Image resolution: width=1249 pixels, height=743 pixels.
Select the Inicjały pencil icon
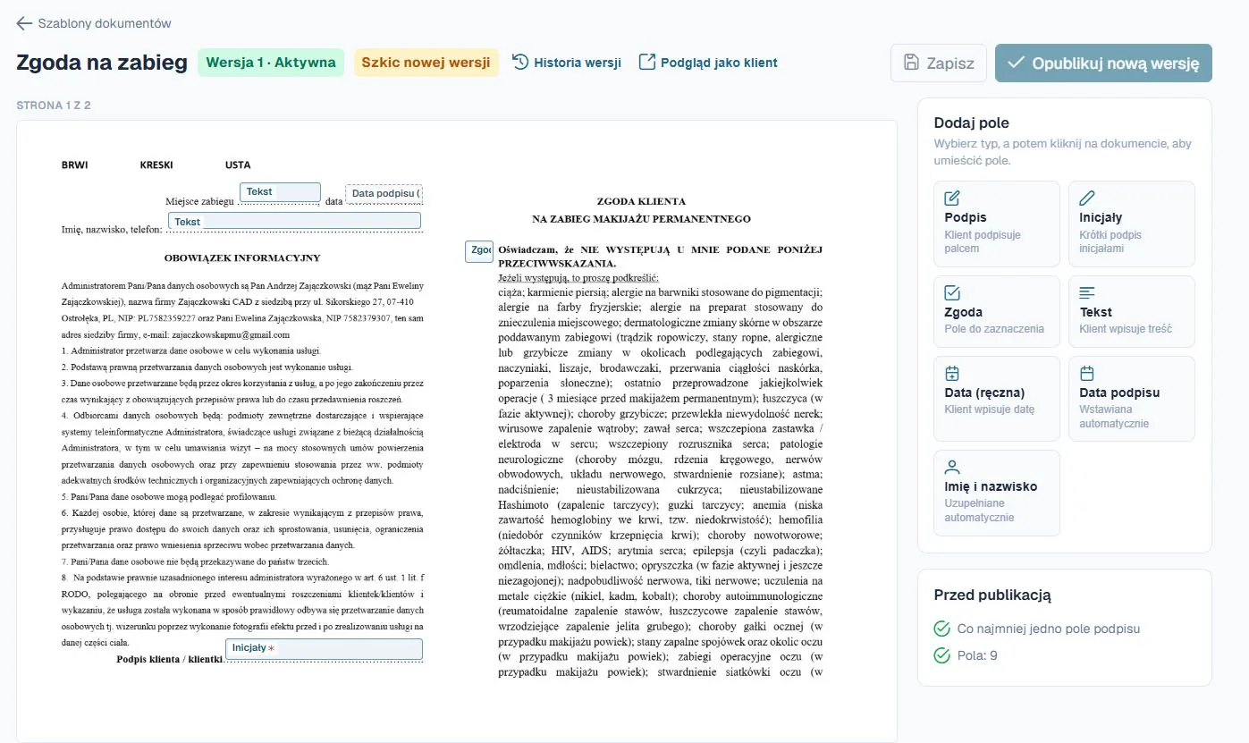tap(1087, 198)
